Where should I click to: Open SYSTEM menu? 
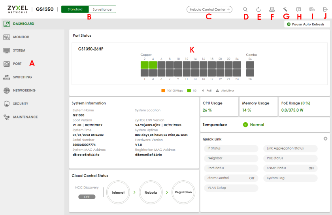[19, 50]
